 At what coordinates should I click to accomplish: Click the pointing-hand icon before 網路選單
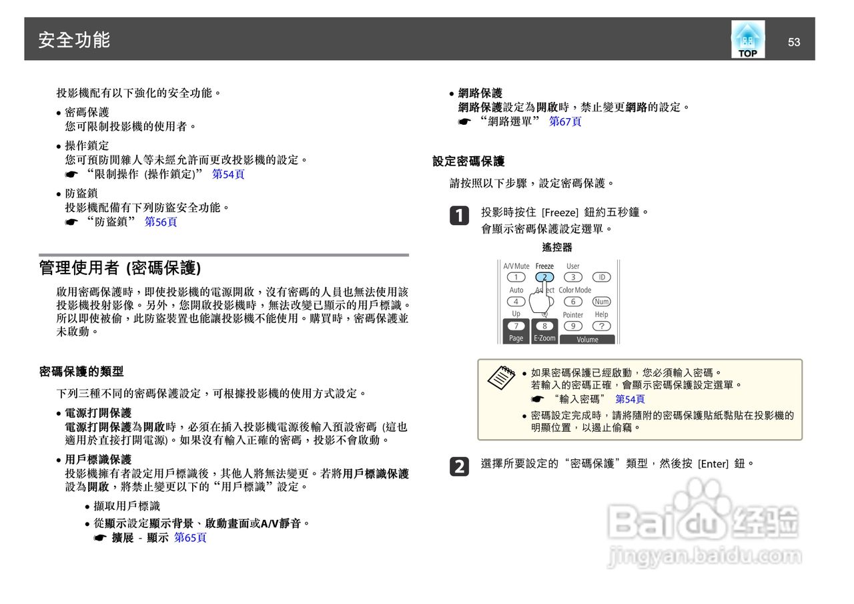(x=464, y=121)
